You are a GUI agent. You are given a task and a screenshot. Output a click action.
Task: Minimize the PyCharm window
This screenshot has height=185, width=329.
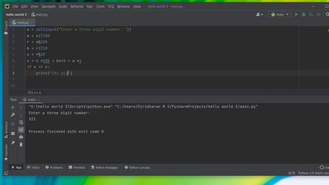[x=313, y=7]
